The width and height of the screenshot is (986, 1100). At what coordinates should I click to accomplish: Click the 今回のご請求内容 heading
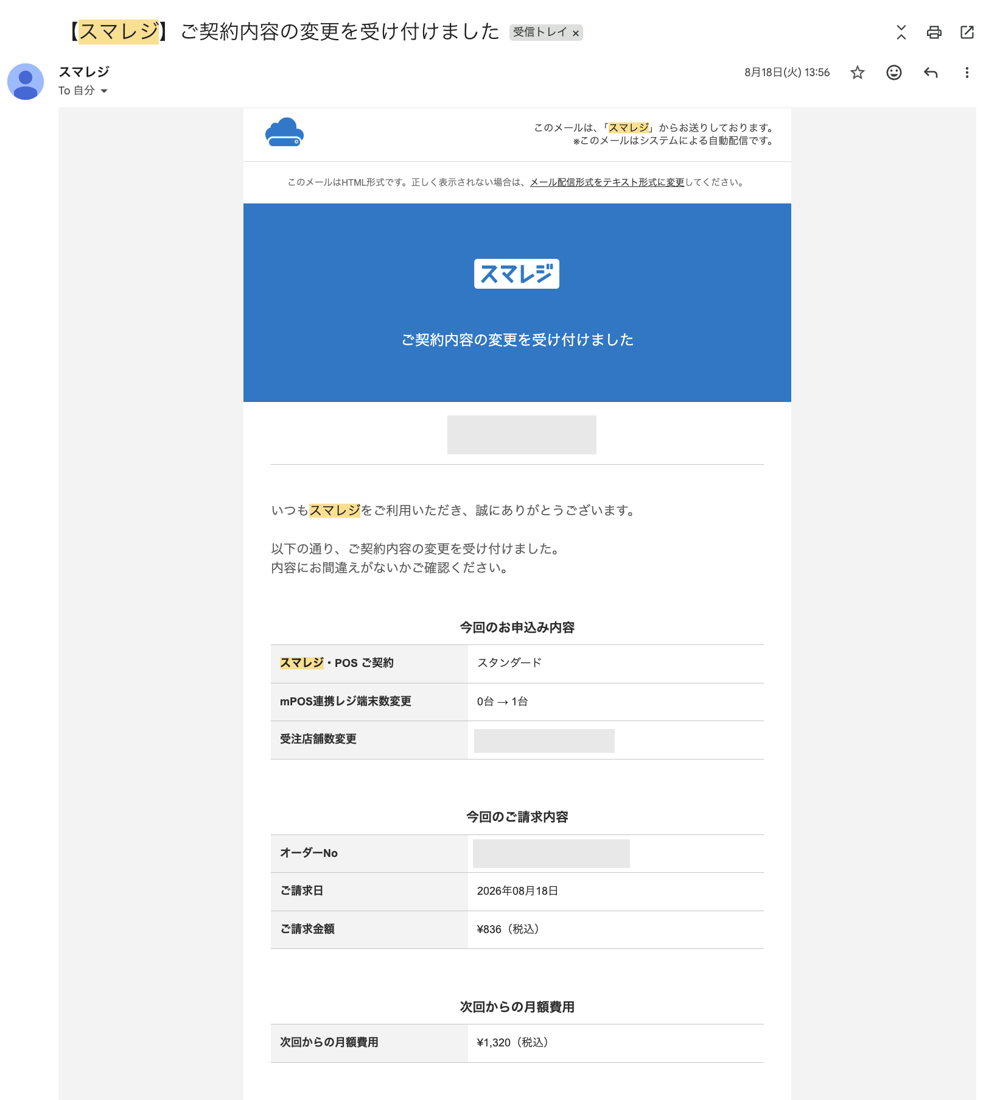point(517,817)
